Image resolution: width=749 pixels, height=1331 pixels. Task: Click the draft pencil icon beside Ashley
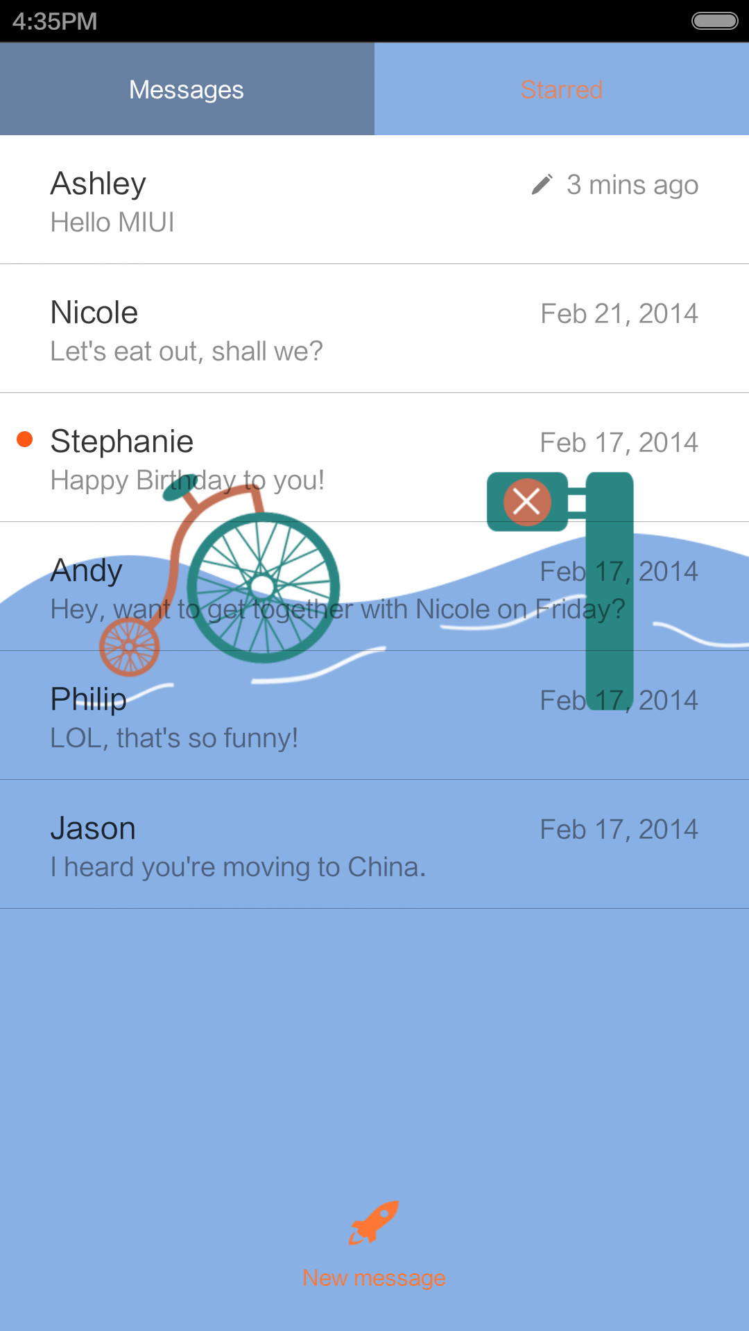click(x=542, y=184)
